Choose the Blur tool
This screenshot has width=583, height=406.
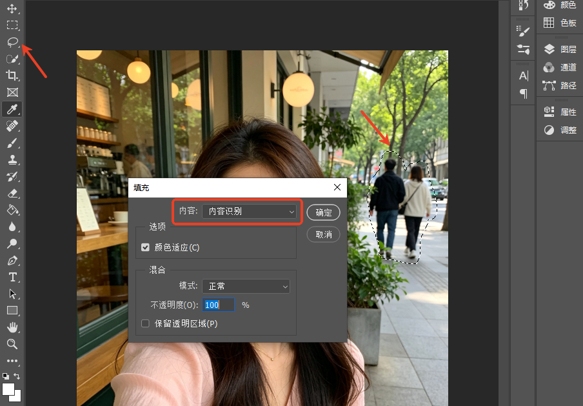coord(12,227)
